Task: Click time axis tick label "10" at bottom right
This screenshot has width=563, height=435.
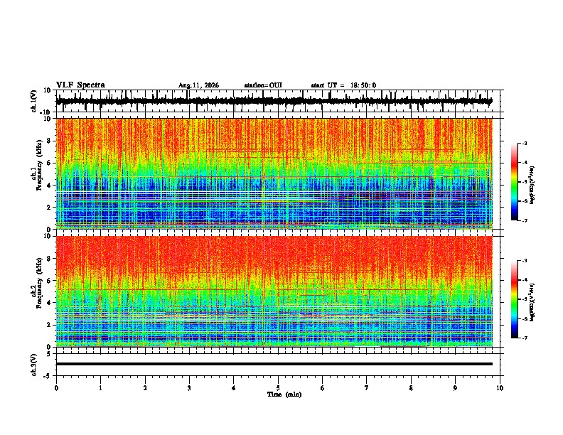Action: point(500,388)
